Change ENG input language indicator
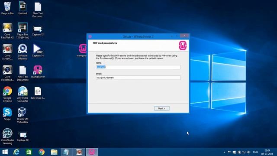Screen dimensions: 277x156 click(255, 152)
